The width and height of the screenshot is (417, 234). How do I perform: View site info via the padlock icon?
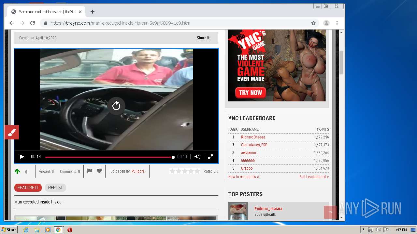[46, 23]
